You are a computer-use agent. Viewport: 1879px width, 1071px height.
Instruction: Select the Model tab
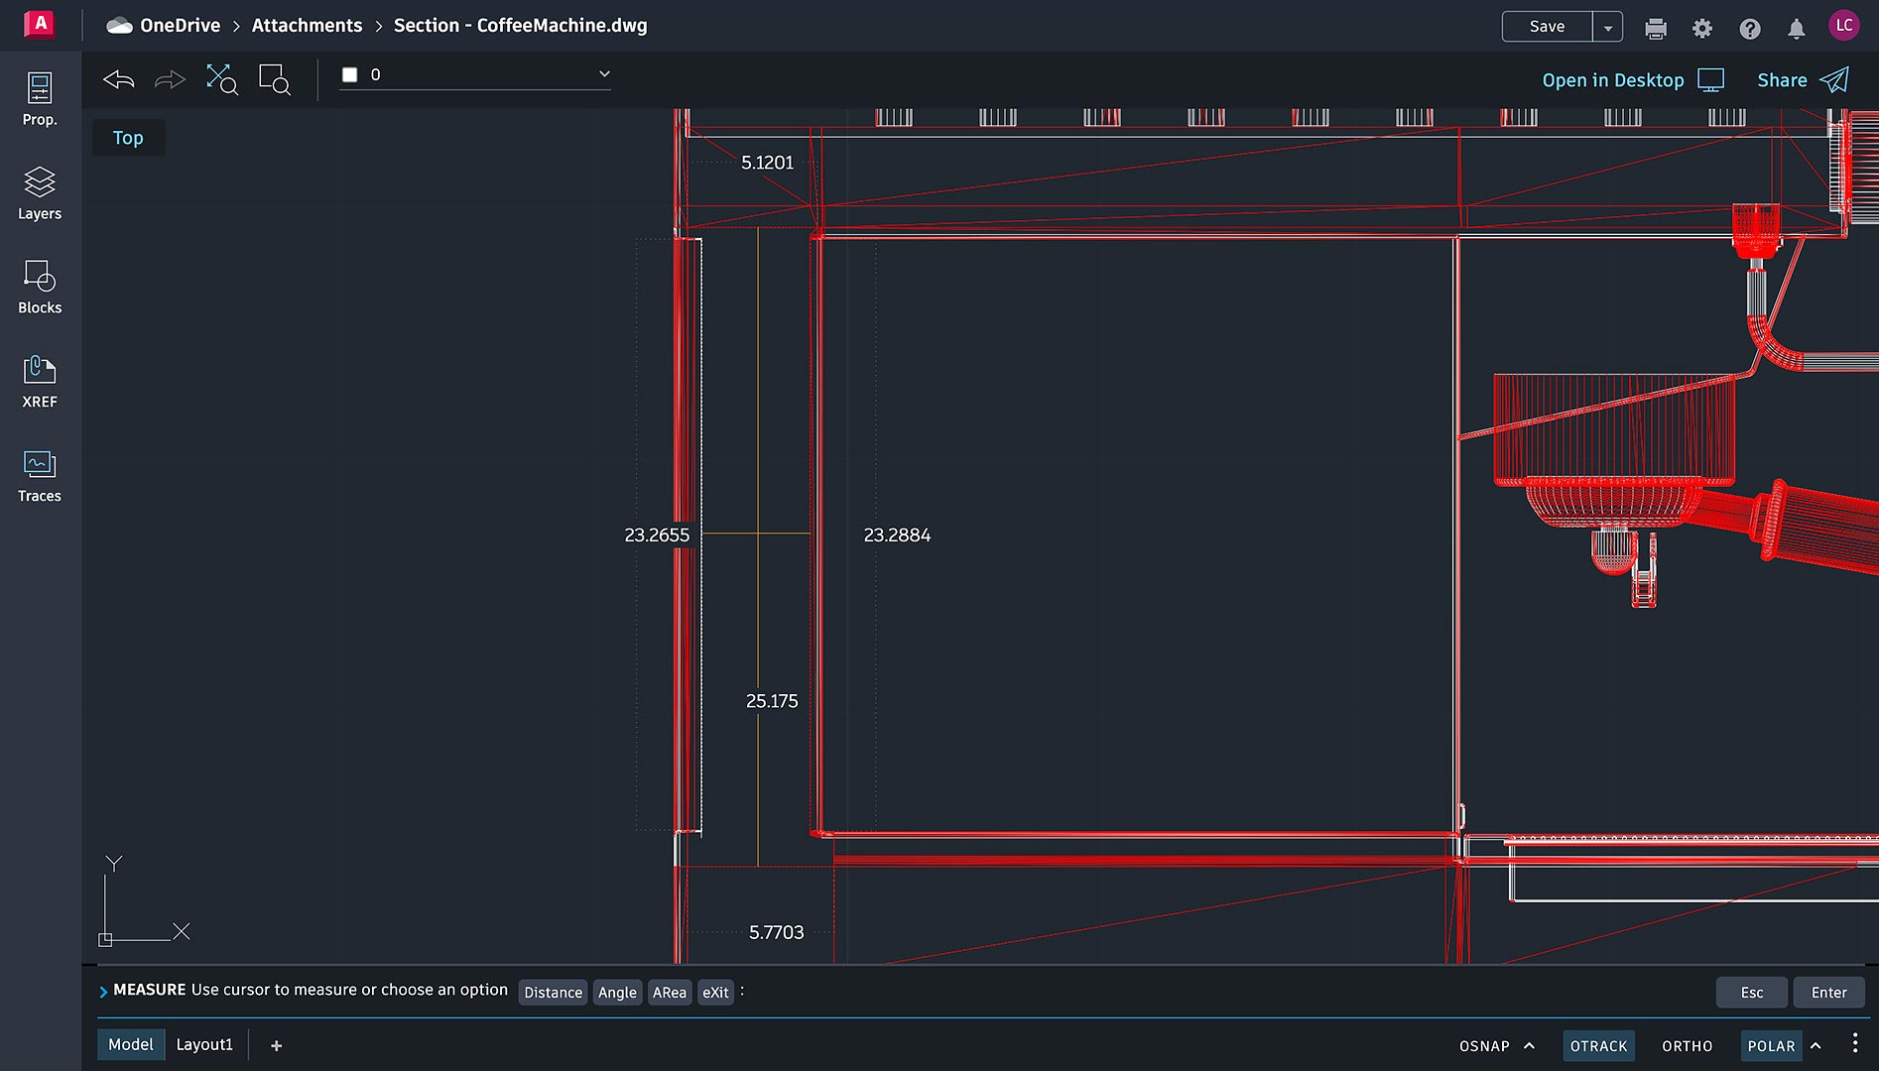coord(131,1044)
